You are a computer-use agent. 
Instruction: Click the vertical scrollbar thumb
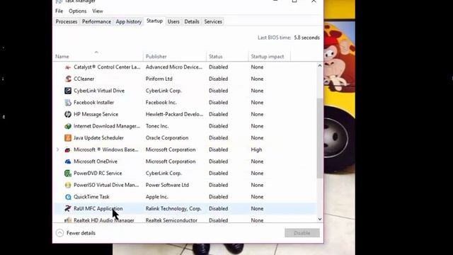coord(320,138)
